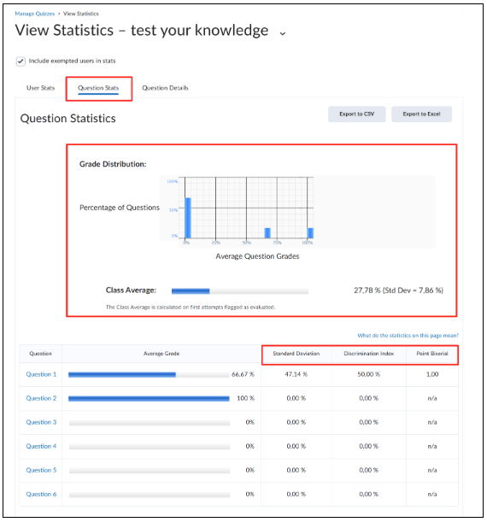Open What do the statistics mean link
The image size is (487, 522).
pyautogui.click(x=408, y=335)
